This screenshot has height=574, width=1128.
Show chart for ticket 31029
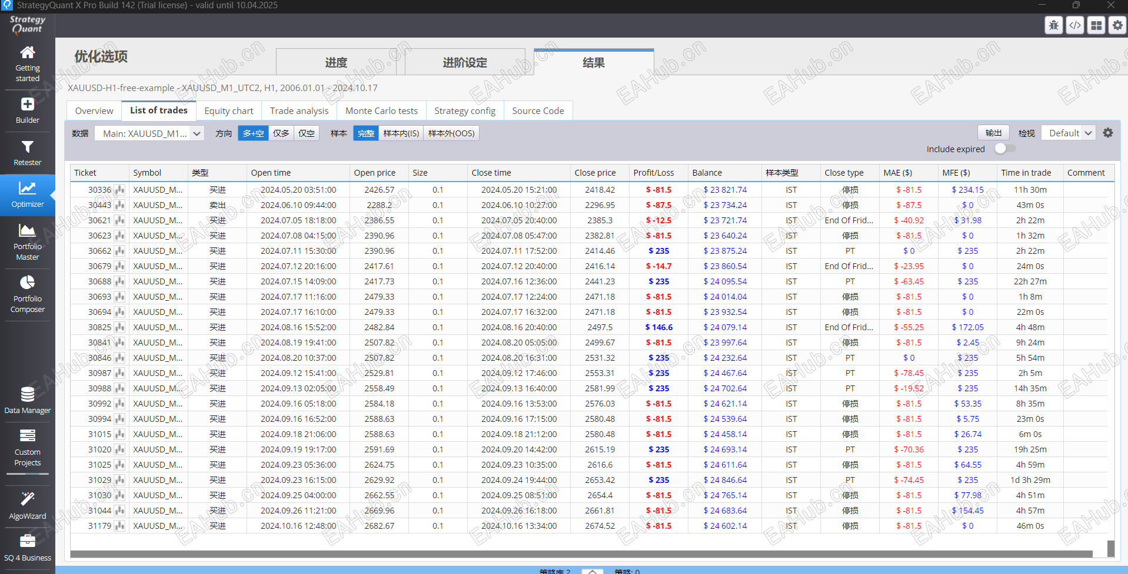tap(120, 480)
